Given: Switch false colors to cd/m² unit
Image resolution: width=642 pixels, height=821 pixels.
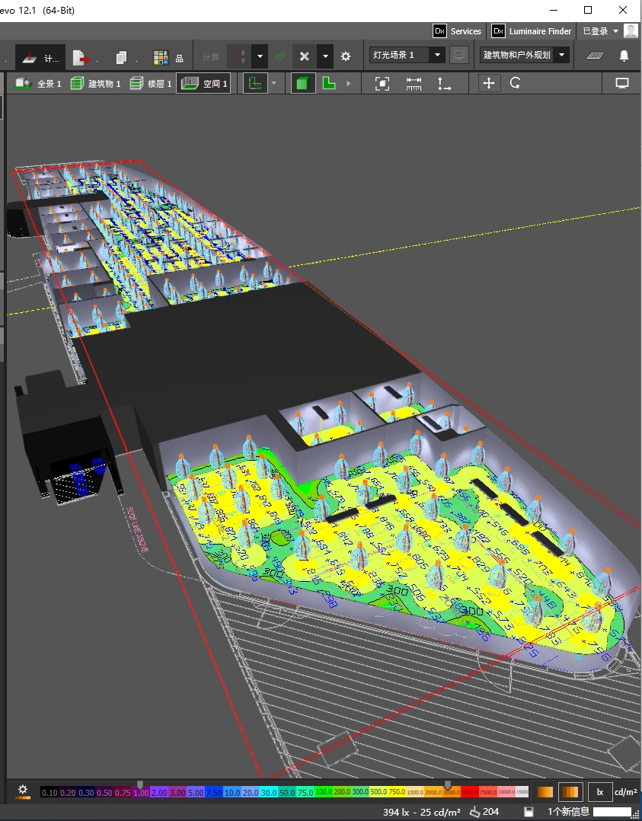Looking at the screenshot, I should pos(625,792).
